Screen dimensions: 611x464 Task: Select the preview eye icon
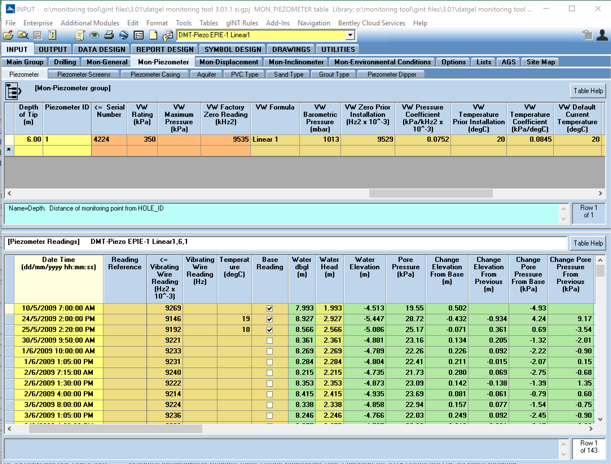(x=94, y=35)
